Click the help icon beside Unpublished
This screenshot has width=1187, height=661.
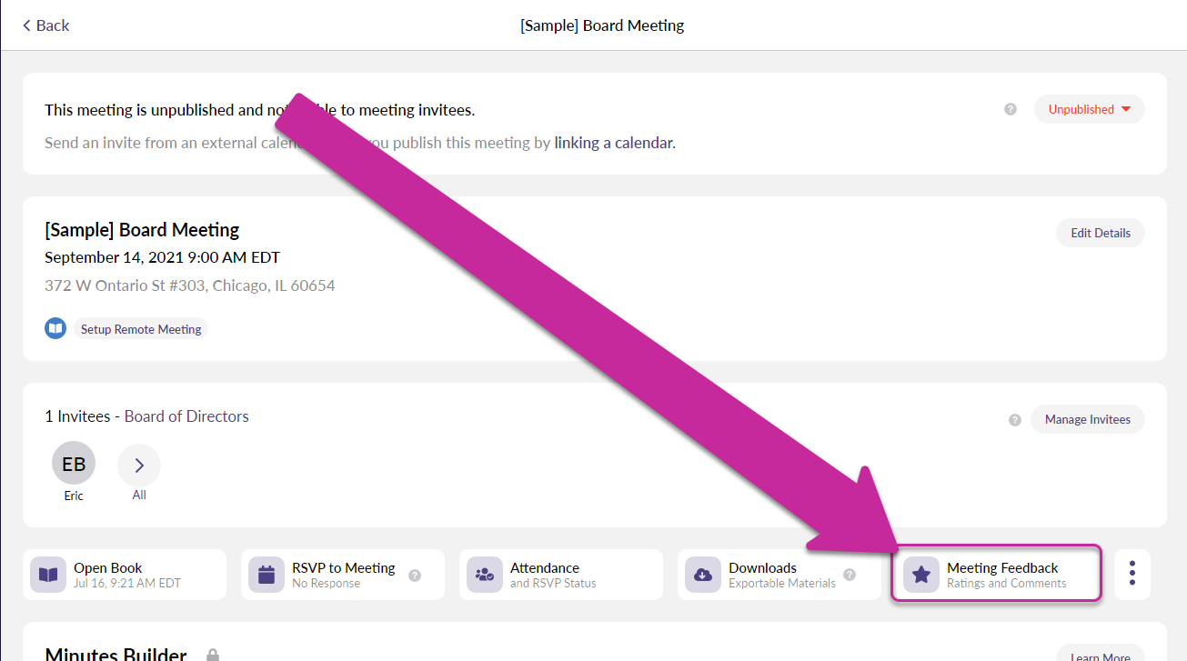tap(1011, 109)
